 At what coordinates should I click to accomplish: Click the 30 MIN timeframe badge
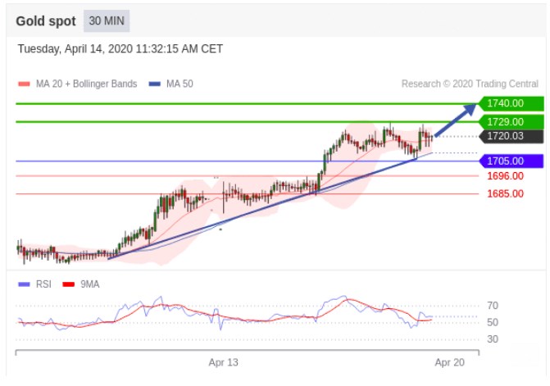pyautogui.click(x=107, y=21)
